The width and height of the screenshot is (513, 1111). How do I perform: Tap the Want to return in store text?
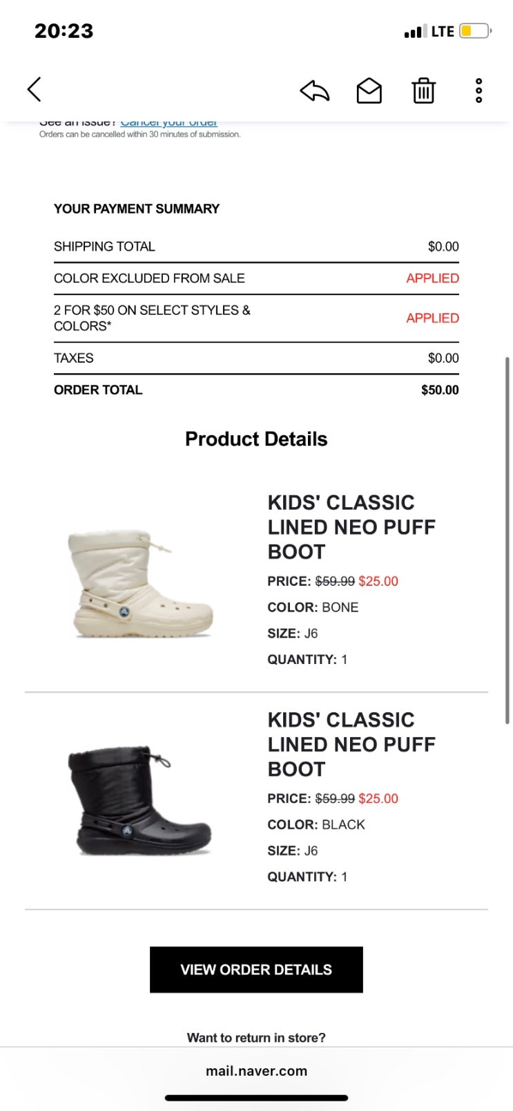tap(256, 1038)
